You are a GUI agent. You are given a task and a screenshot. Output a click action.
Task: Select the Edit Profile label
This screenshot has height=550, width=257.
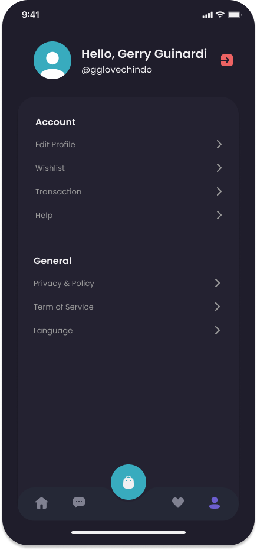pyautogui.click(x=55, y=144)
